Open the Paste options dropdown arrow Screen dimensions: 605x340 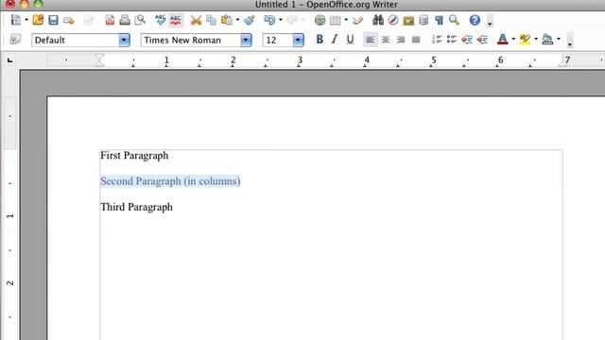tap(237, 20)
